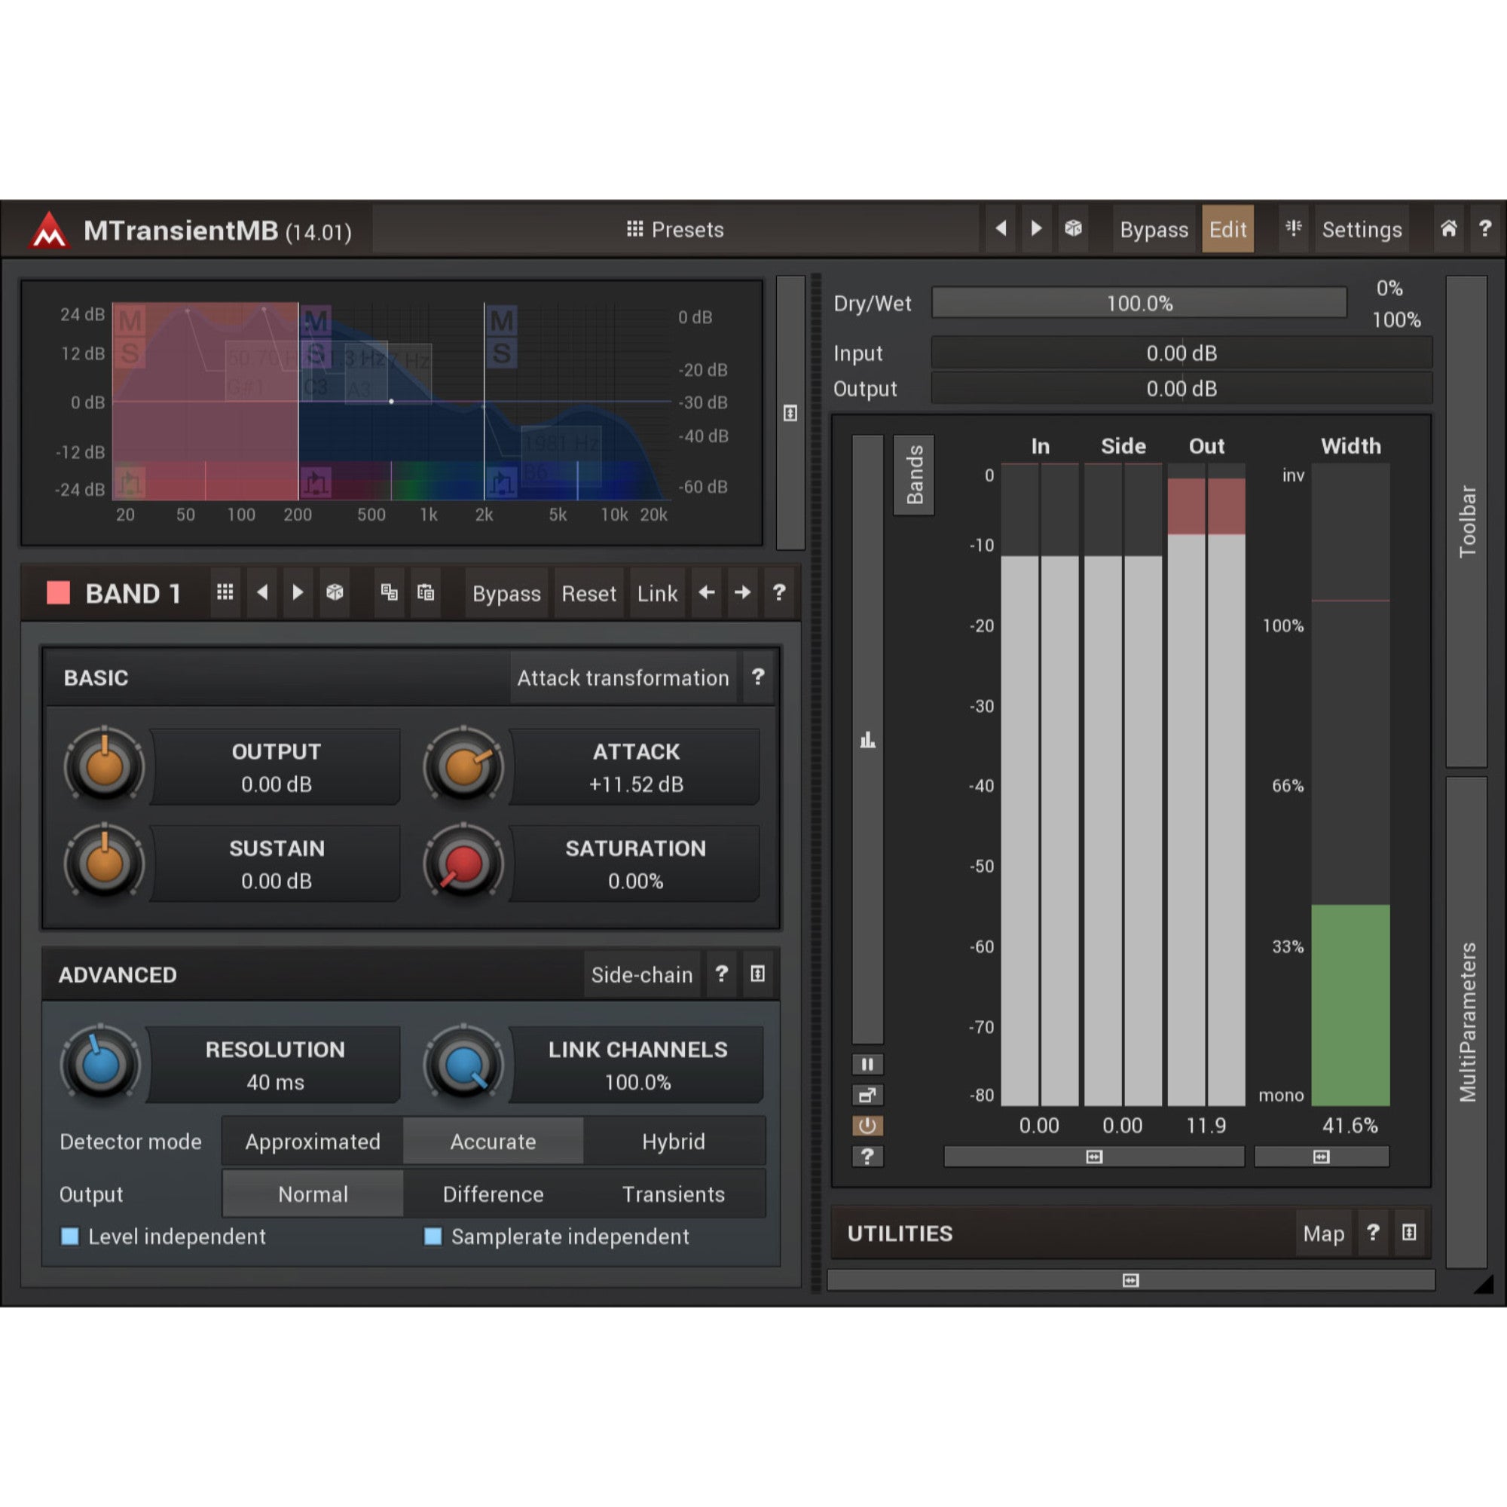Randomize Band 1 settings with dice icon

coord(335,593)
